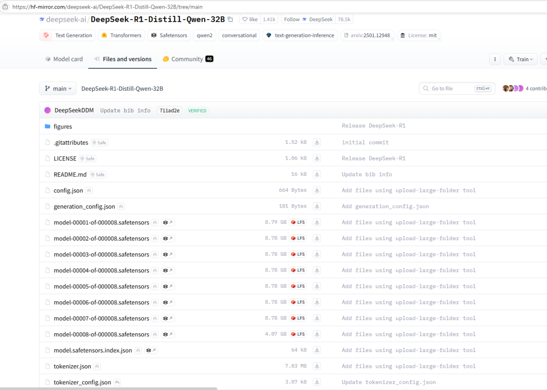Viewport: 547px width, 390px height.
Task: Filter by Text Generation tag
Action: (67, 35)
